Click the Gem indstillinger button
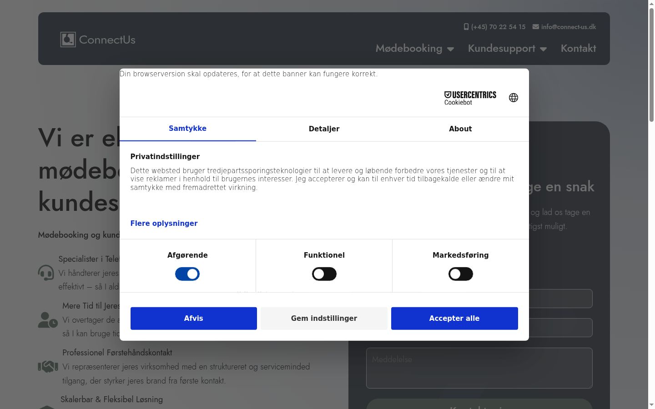Viewport: 655px width, 409px height. point(324,319)
